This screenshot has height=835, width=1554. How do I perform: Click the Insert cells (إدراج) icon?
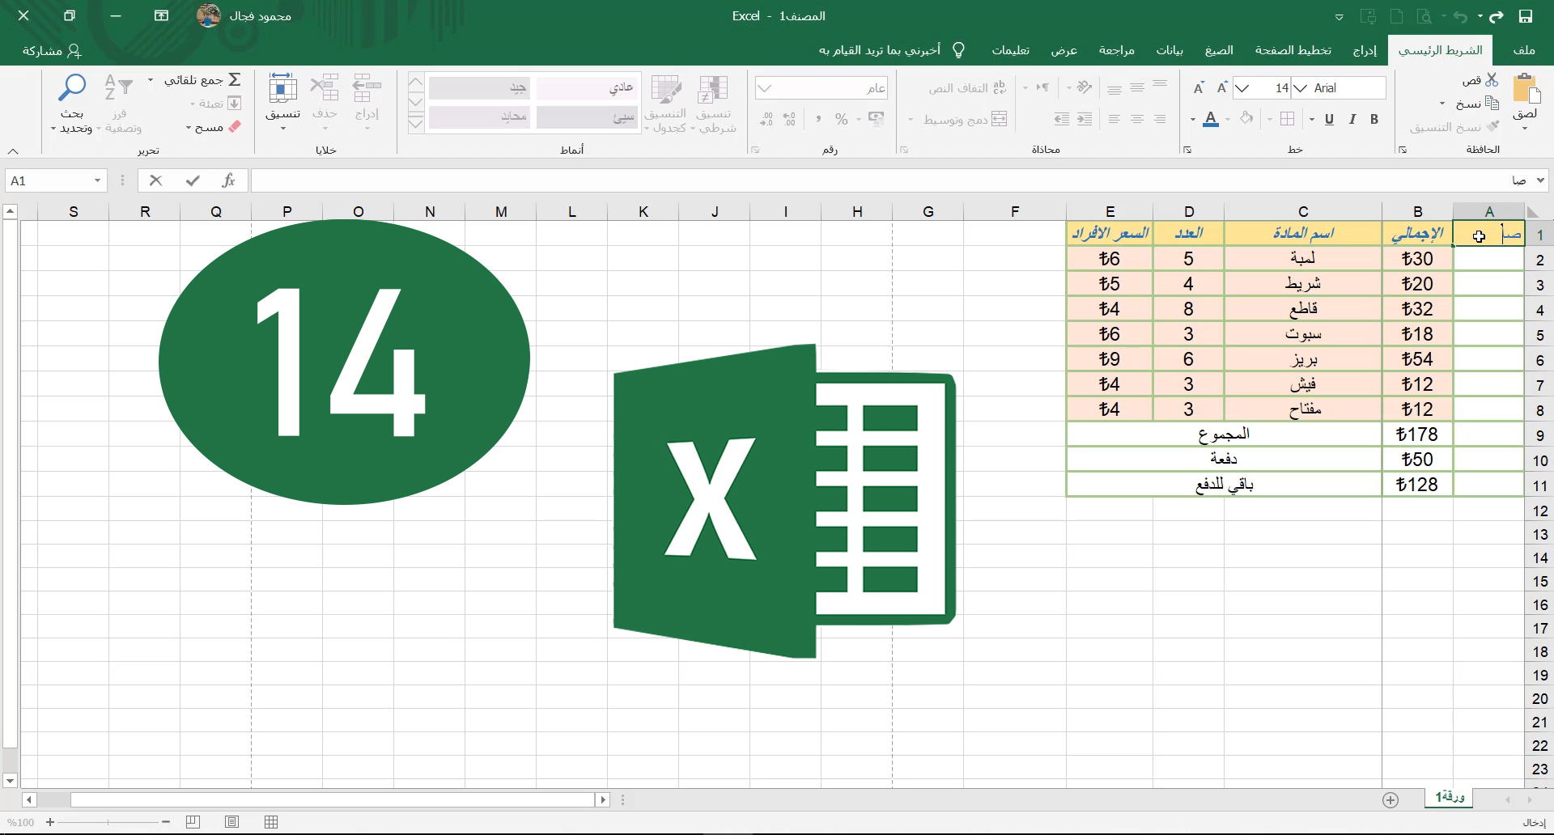pyautogui.click(x=367, y=87)
